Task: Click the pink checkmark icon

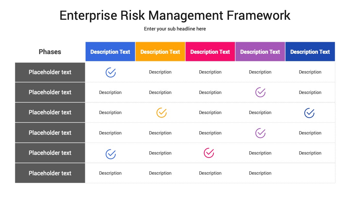Action: click(x=209, y=153)
